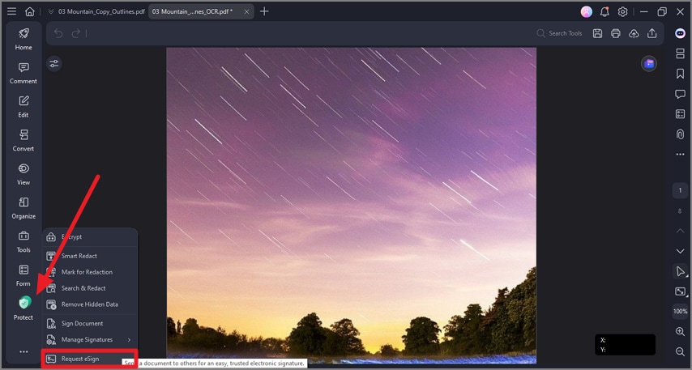The height and width of the screenshot is (370, 692).
Task: Open the fit page mode options
Action: pos(680,291)
